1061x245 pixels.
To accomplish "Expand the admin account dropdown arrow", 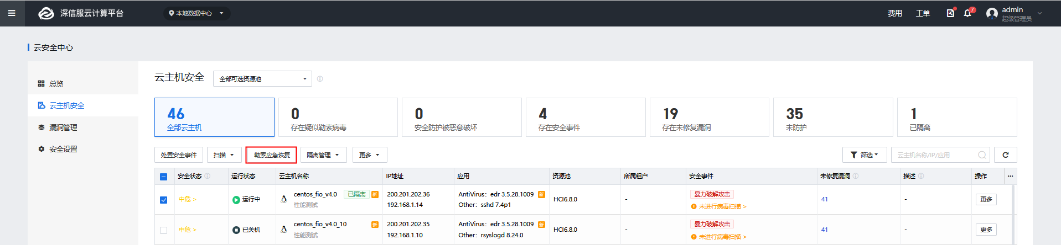I will (1039, 13).
